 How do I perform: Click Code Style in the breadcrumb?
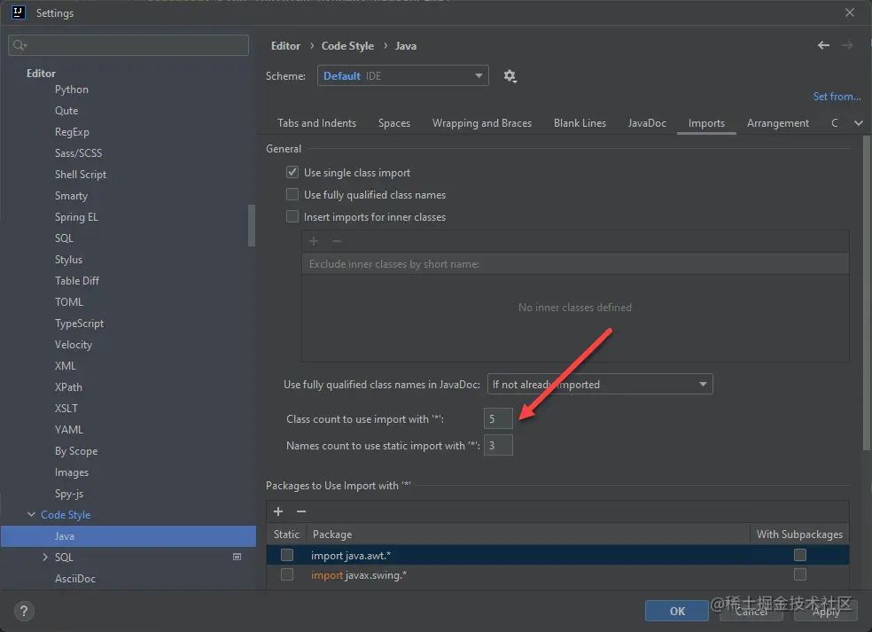pos(347,45)
